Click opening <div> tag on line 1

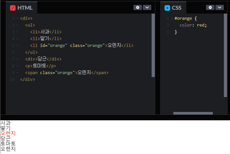(x=26, y=18)
